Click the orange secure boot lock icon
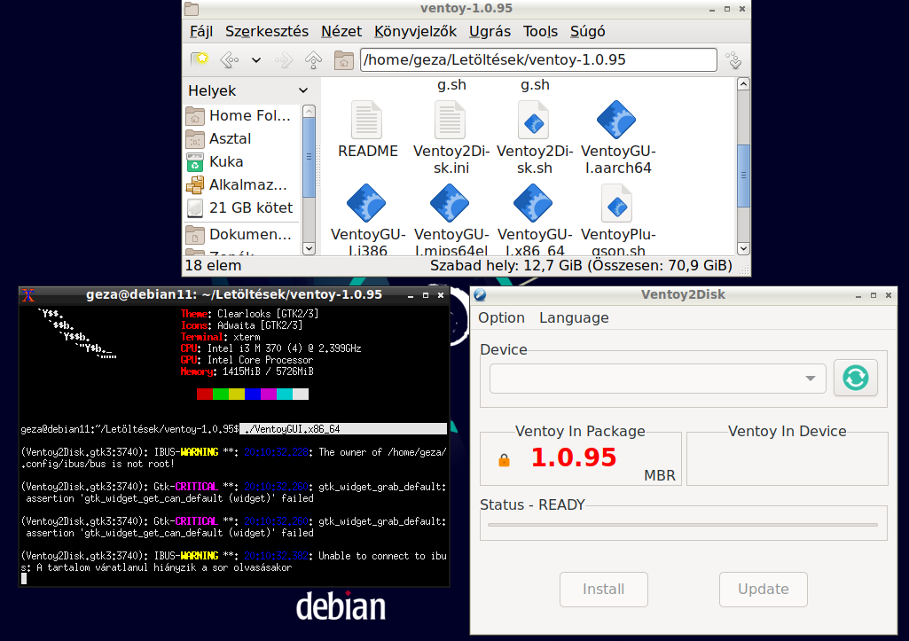Image resolution: width=909 pixels, height=641 pixels. coord(505,460)
